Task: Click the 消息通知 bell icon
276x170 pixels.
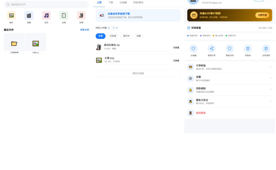Action: coord(190,90)
